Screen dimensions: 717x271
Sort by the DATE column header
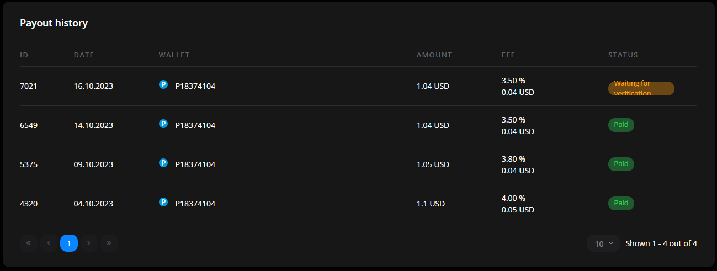click(84, 55)
